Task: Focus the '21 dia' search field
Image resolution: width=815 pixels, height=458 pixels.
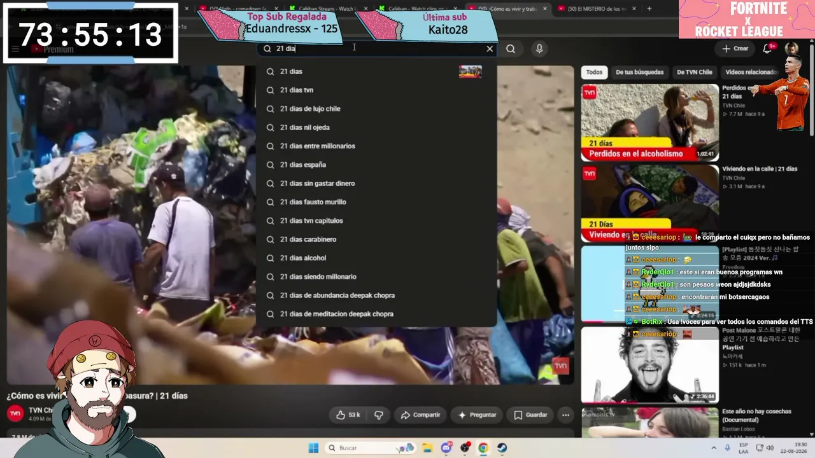Action: pos(376,48)
